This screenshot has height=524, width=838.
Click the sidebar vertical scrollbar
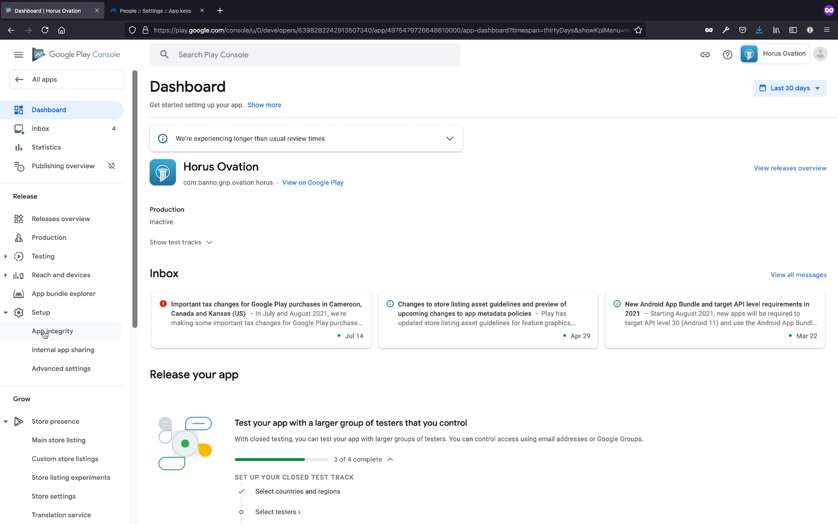[x=135, y=199]
